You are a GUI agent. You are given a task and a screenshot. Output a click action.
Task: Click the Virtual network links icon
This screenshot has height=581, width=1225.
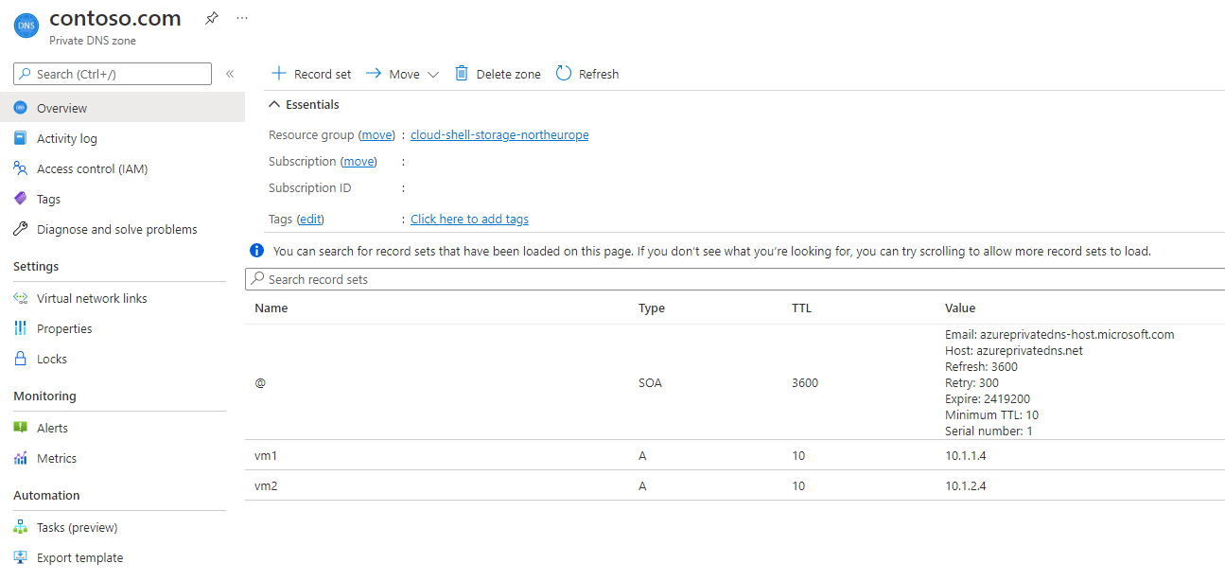click(20, 298)
